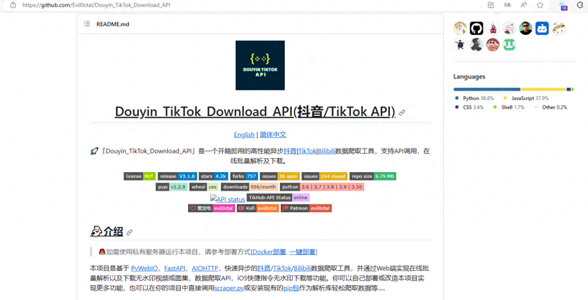The width and height of the screenshot is (588, 300).
Task: Click the broken API status image icon
Action: (213, 198)
